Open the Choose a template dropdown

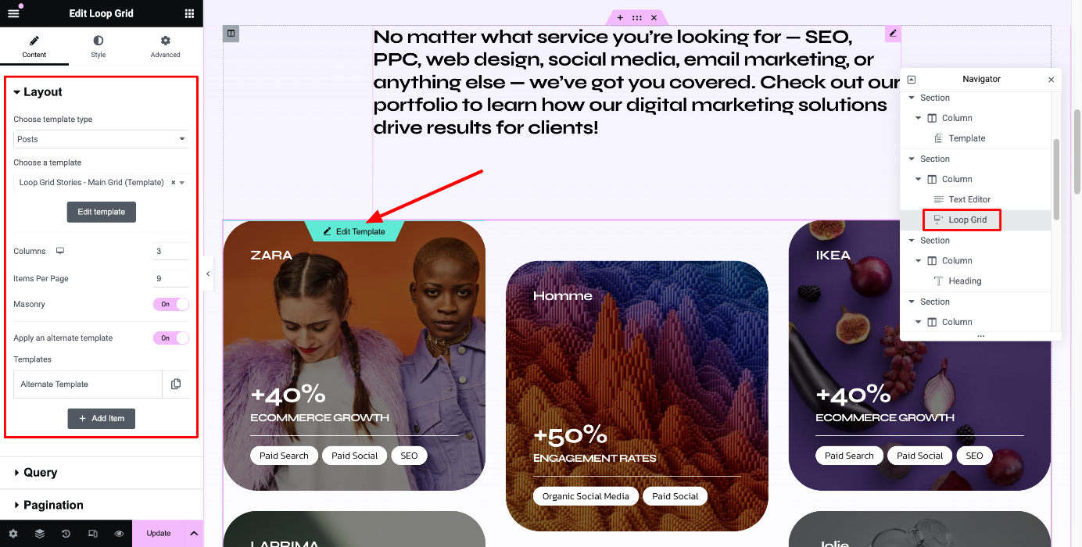[x=102, y=182]
